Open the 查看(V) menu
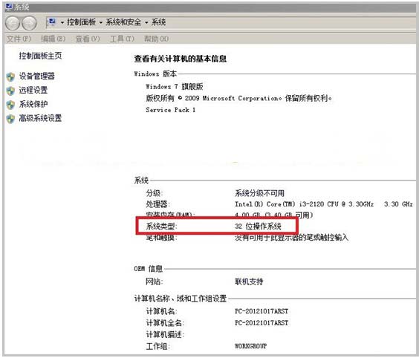This screenshot has width=419, height=358. tap(88, 39)
